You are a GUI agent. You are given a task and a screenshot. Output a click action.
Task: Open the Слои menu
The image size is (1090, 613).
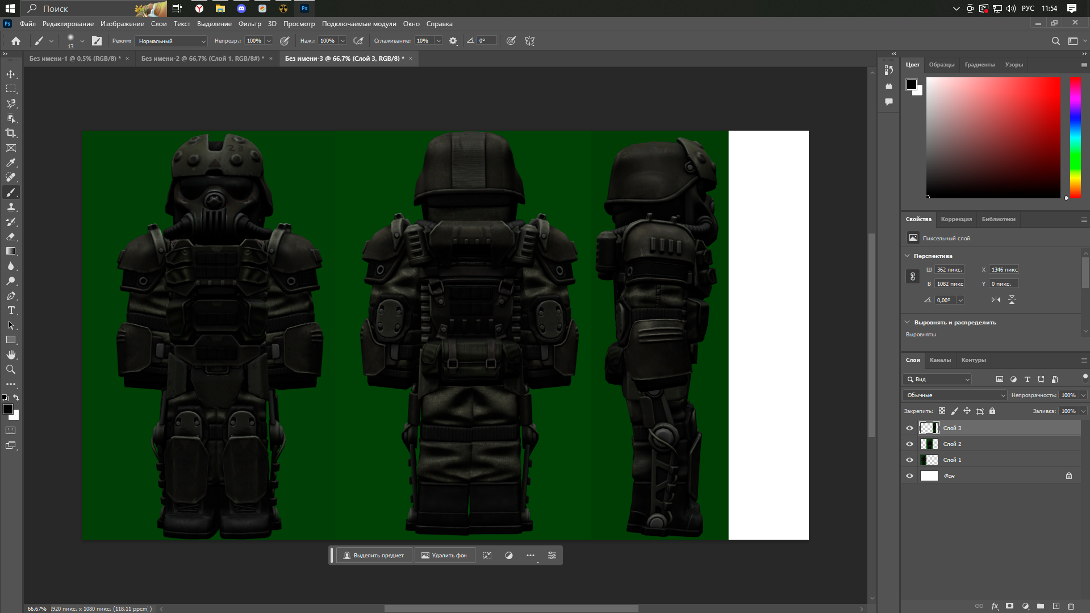pos(158,24)
